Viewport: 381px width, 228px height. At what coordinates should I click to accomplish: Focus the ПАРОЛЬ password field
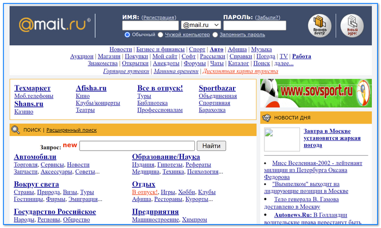click(x=255, y=26)
